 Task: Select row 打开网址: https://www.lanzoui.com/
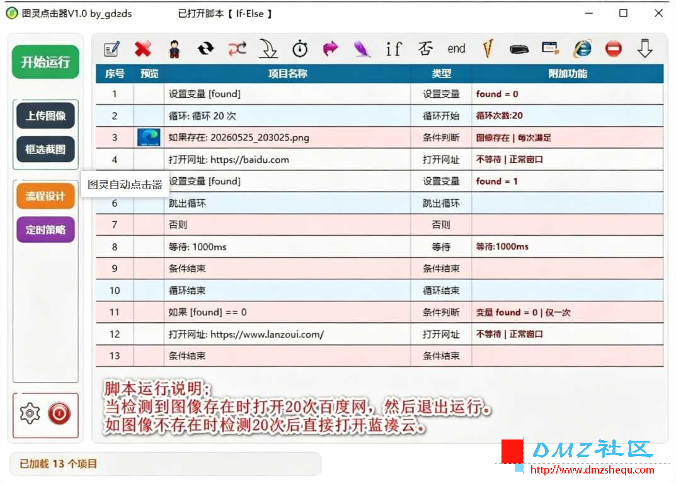click(379, 334)
